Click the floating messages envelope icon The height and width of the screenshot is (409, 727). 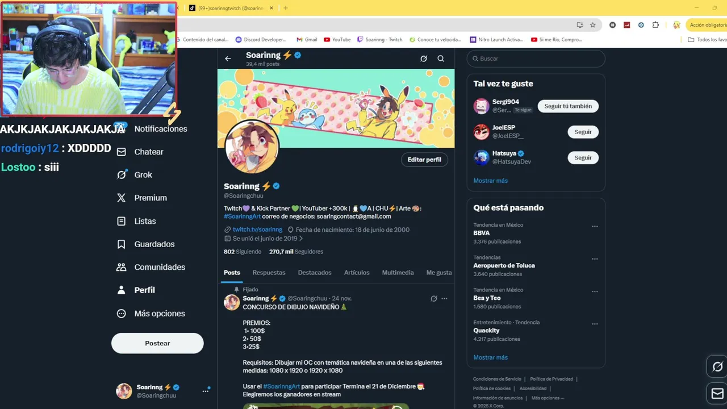coord(717,393)
